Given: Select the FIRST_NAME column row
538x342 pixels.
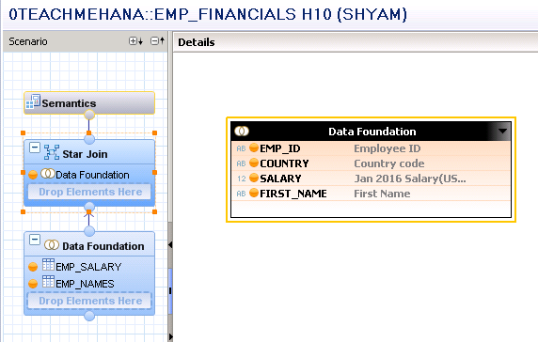Looking at the screenshot, I should [371, 194].
